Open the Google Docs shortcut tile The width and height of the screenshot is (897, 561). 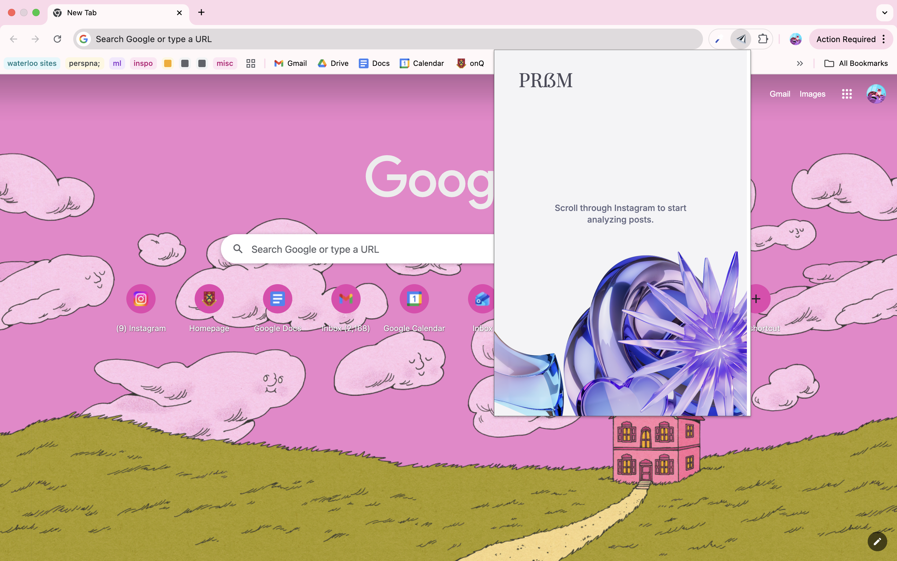(277, 299)
